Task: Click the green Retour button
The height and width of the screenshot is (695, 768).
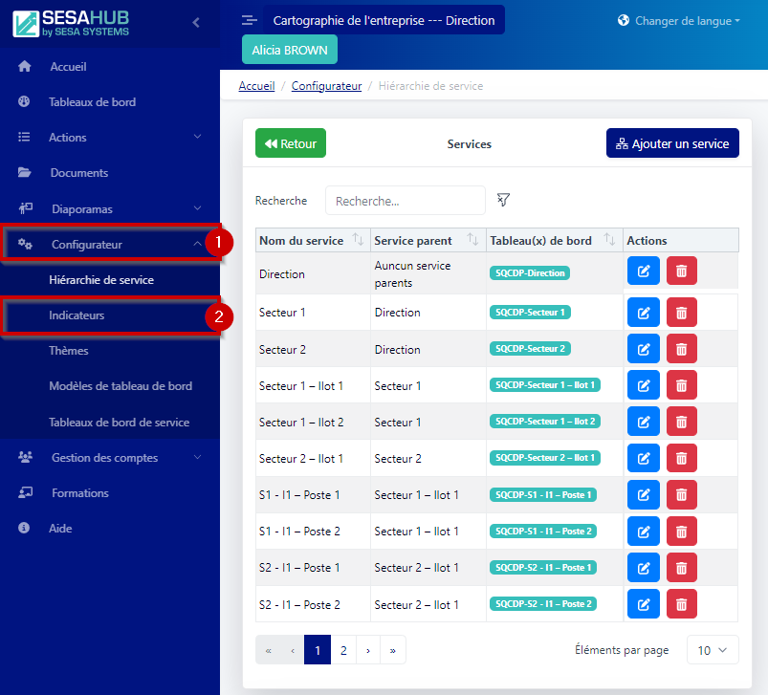Action: click(291, 143)
